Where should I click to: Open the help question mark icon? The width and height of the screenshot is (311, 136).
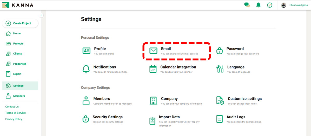270,5
